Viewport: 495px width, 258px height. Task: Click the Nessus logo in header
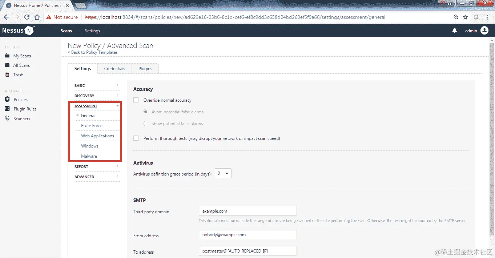(x=18, y=31)
